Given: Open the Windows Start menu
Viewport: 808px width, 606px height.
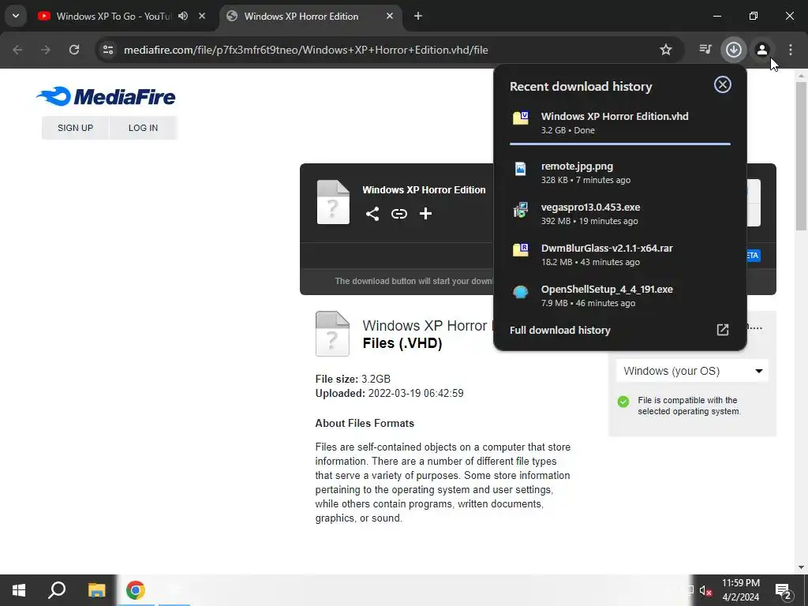Looking at the screenshot, I should coord(19,590).
